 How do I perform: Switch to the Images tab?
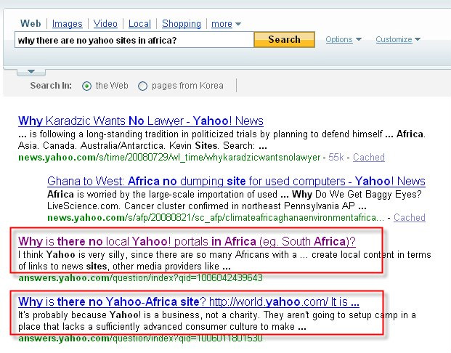tap(68, 23)
